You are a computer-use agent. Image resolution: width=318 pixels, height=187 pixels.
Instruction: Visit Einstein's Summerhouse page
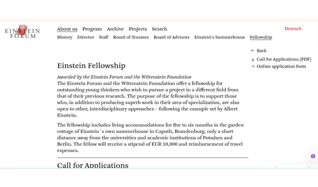(219, 37)
